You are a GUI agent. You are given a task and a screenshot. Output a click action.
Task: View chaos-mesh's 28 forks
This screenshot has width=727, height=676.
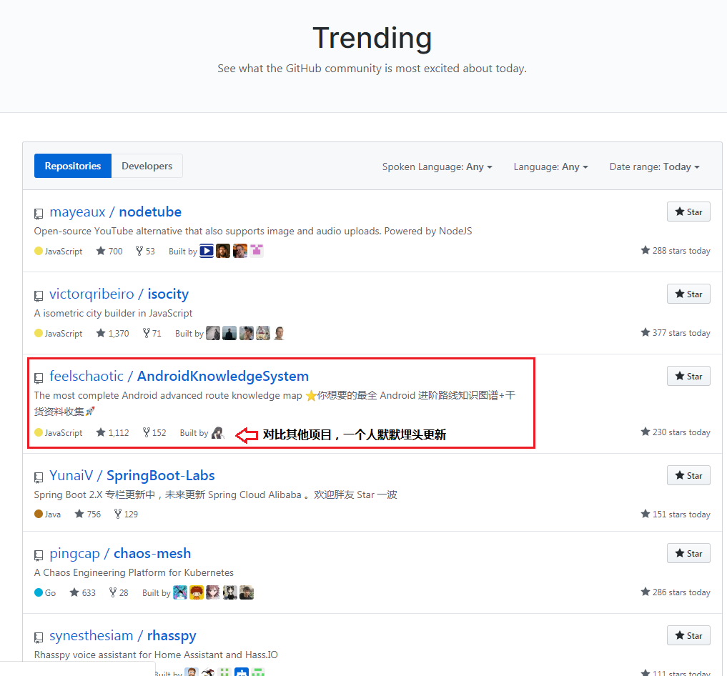click(x=119, y=592)
